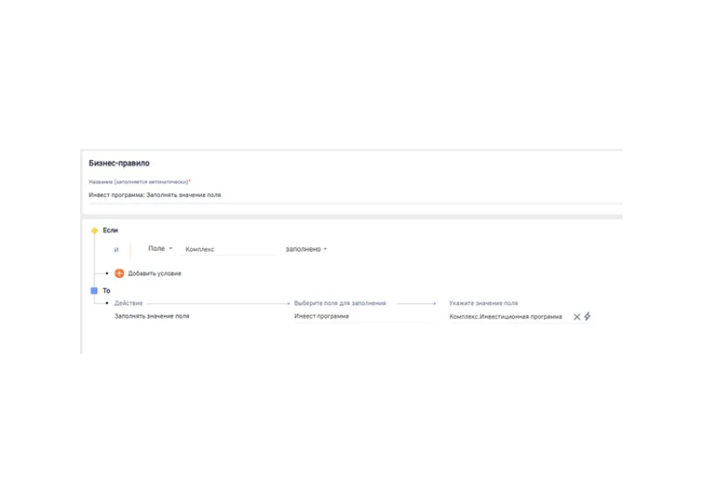Viewport: 703px width, 503px height.
Task: Click the То section label
Action: point(106,291)
